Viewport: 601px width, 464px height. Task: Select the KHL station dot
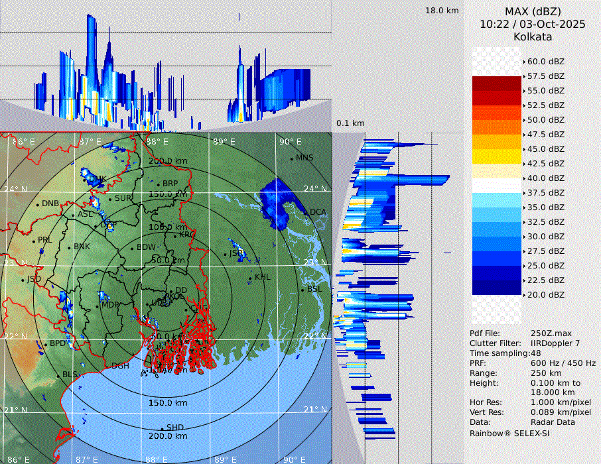point(250,278)
